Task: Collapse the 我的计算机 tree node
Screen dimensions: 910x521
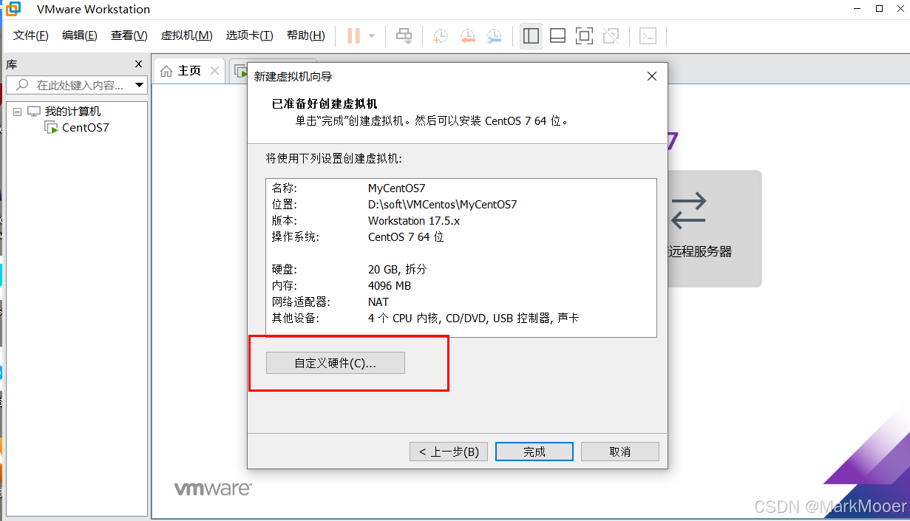Action: click(x=17, y=112)
